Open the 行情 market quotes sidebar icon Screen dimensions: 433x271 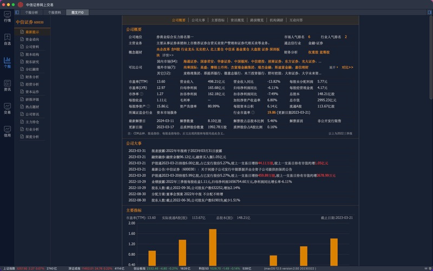pyautogui.click(x=7, y=16)
